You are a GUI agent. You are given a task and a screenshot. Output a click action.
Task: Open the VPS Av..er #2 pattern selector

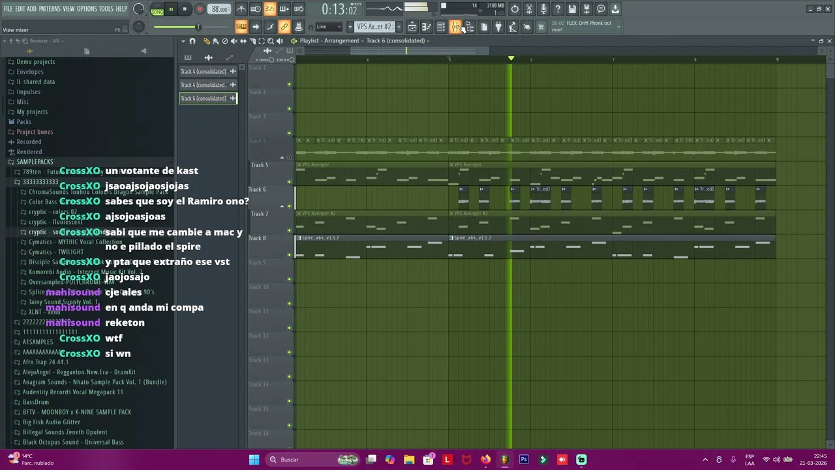click(374, 27)
